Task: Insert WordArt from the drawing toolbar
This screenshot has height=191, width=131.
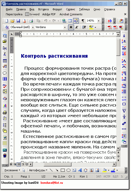Action: [80, 170]
